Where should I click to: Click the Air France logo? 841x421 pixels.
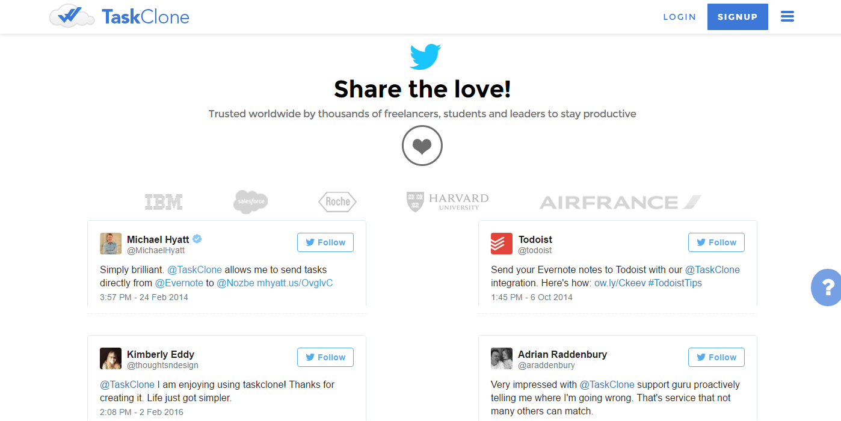tap(620, 202)
